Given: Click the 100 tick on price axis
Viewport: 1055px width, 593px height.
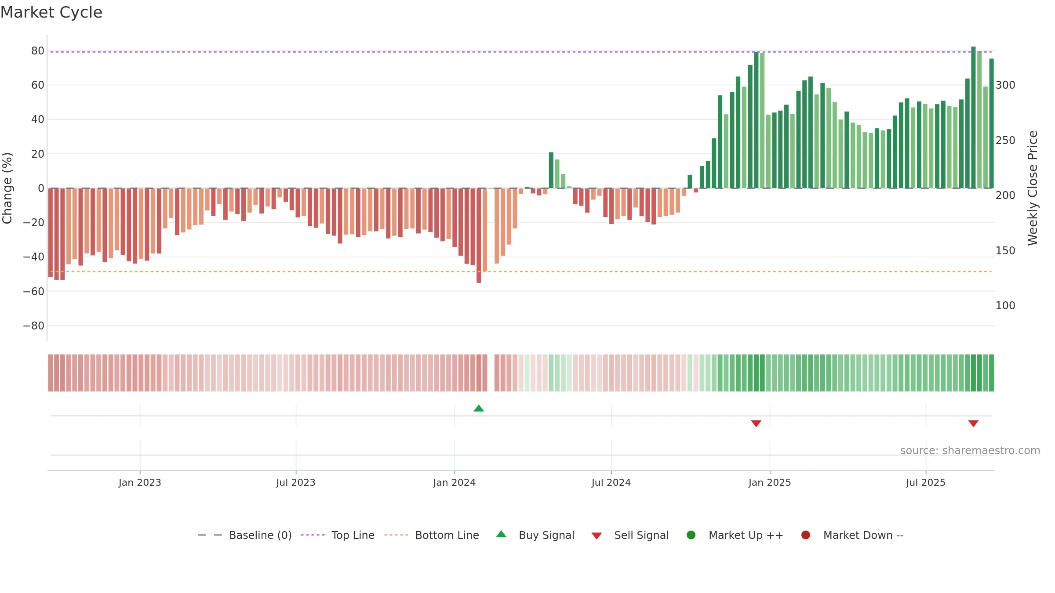Looking at the screenshot, I should click(1006, 306).
